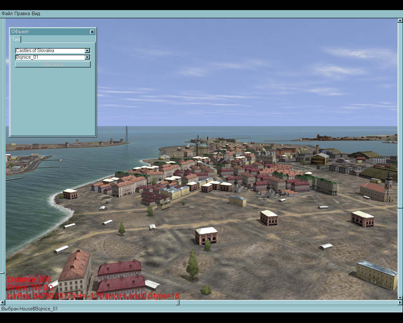Switch to the Тип tab
The image size is (403, 323).
click(16, 39)
